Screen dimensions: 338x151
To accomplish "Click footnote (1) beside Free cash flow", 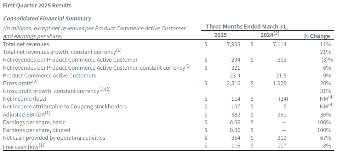I will pyautogui.click(x=42, y=144).
